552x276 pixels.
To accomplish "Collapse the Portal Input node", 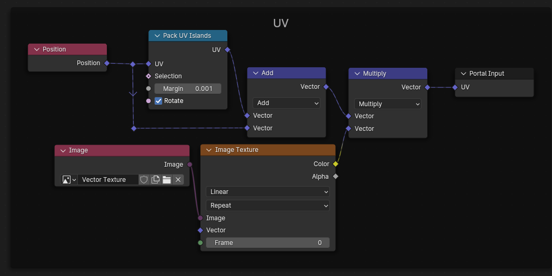I will click(463, 74).
